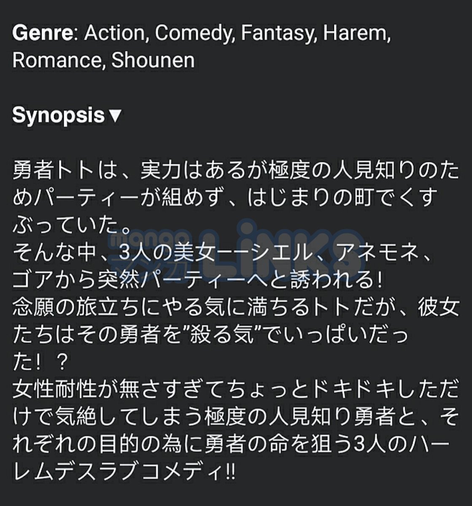Select the Comedy genre tag

coord(194,32)
